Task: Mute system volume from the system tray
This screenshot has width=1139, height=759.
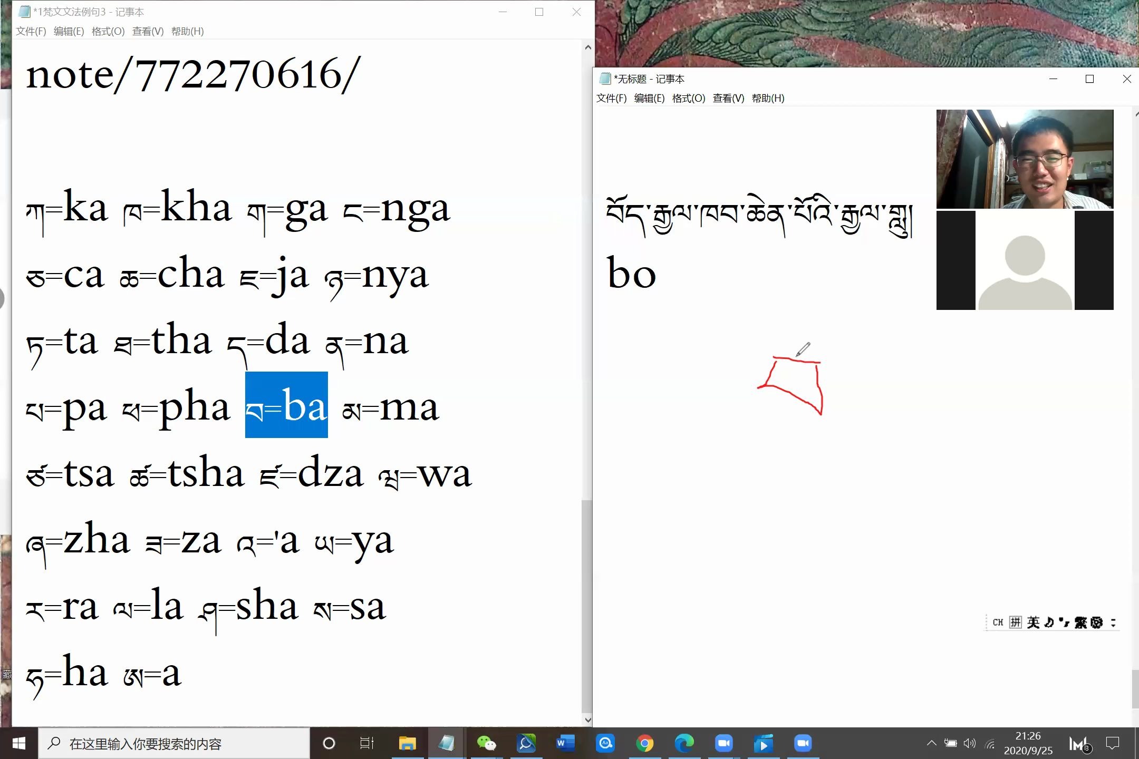Action: coord(969,743)
